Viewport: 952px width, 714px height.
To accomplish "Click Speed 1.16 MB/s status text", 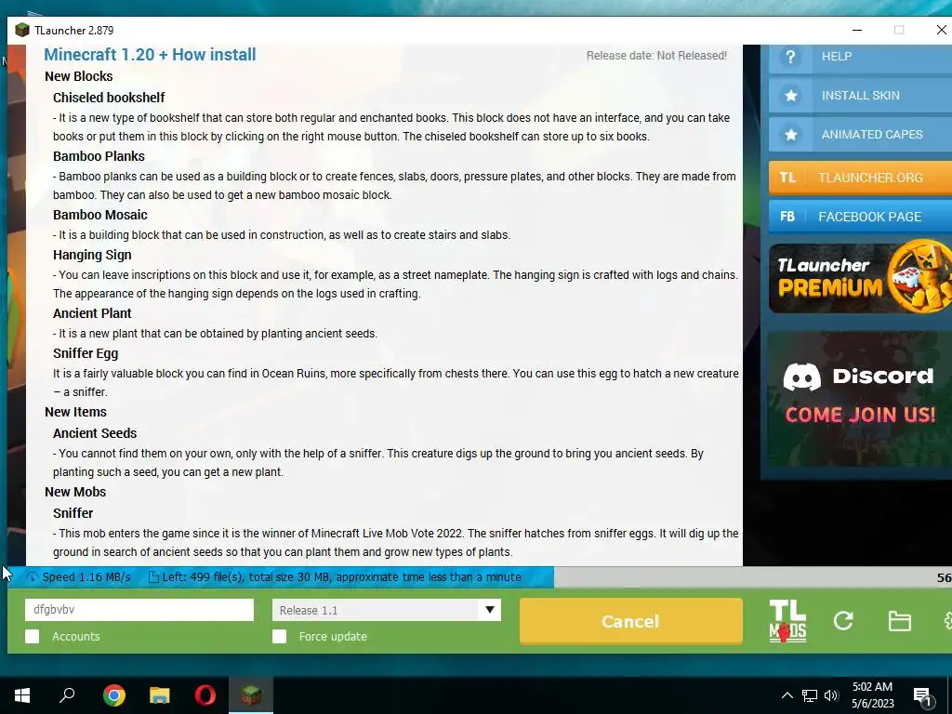I will click(86, 577).
